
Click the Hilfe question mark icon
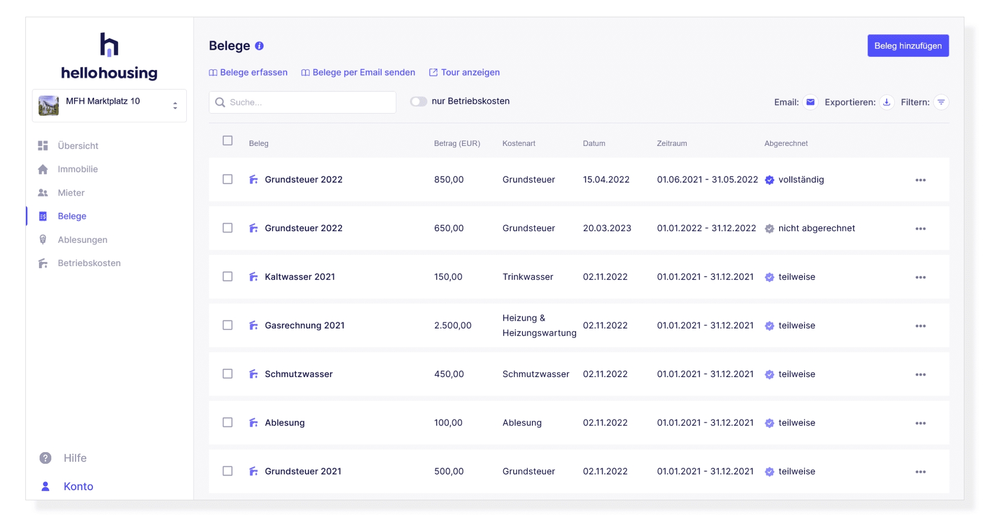(x=46, y=458)
